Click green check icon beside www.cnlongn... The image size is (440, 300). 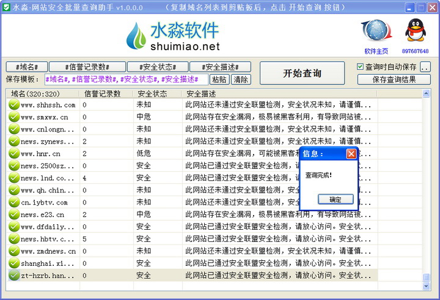[x=14, y=129]
